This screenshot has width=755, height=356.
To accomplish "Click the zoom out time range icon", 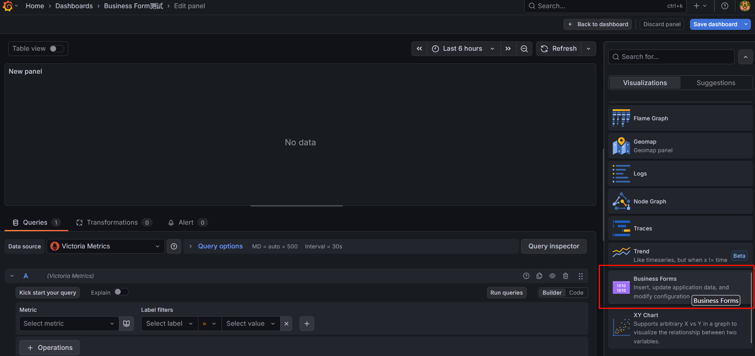I will click(524, 49).
